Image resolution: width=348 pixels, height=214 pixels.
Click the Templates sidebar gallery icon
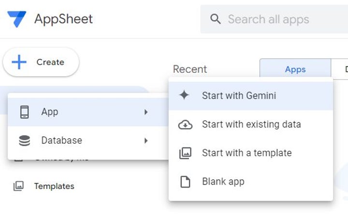pyautogui.click(x=18, y=186)
